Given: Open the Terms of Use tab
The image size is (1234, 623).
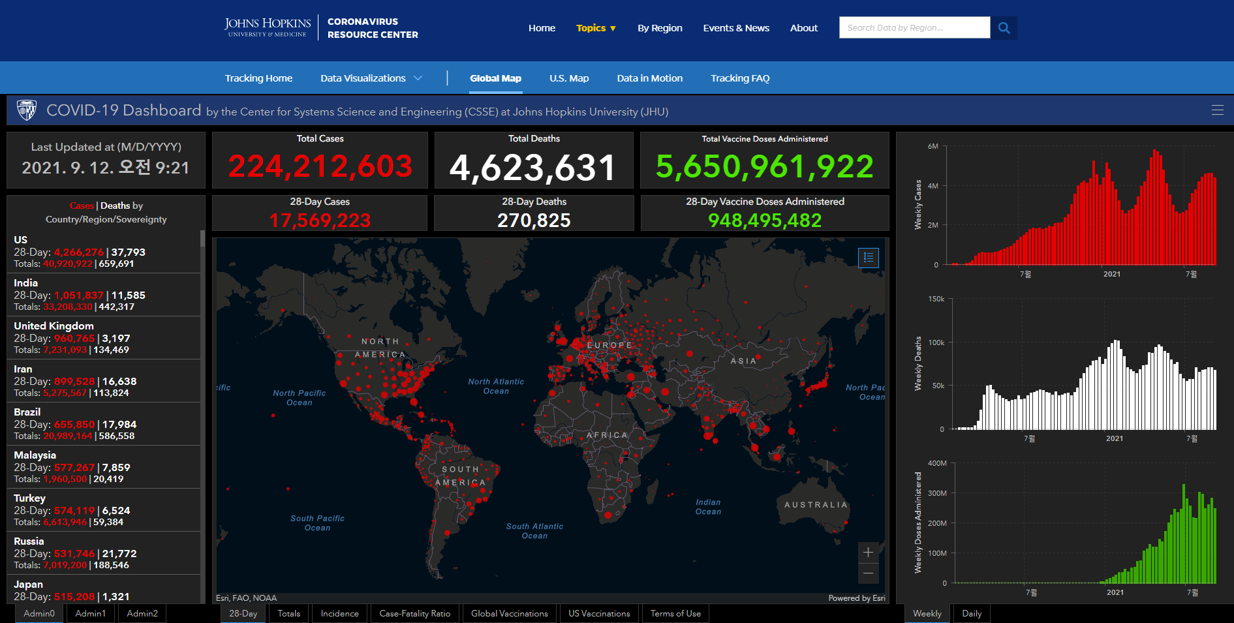Looking at the screenshot, I should coord(675,614).
